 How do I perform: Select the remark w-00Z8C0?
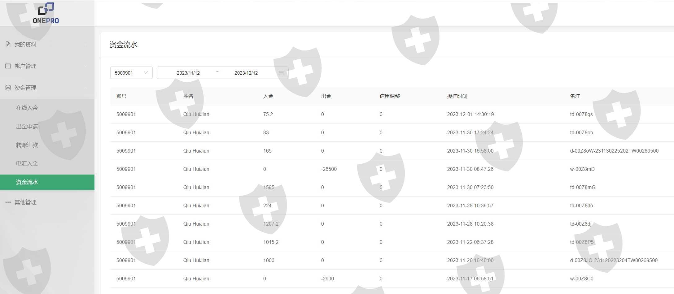(582, 279)
